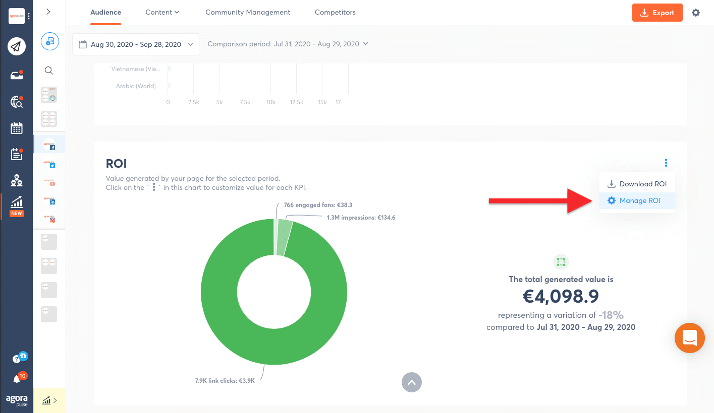Image resolution: width=714 pixels, height=413 pixels.
Task: Click the scroll-to-top arrow button
Action: (412, 382)
